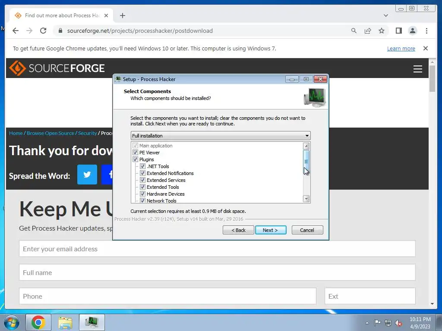
Task: Click the taskbar clock
Action: [x=420, y=323]
